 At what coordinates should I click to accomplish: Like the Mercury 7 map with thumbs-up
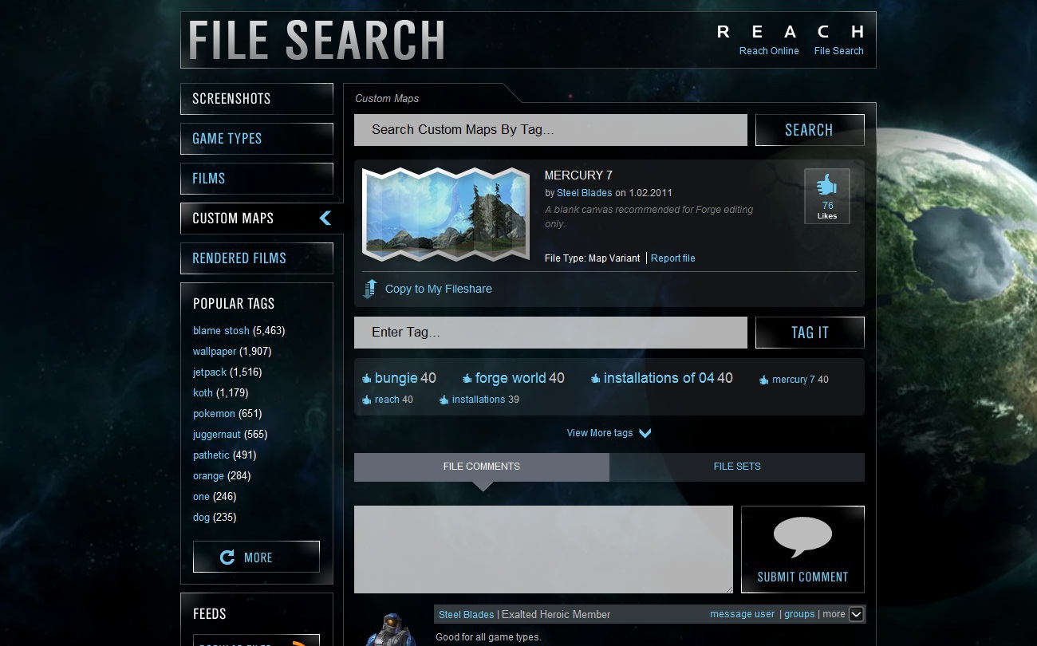[x=826, y=196]
